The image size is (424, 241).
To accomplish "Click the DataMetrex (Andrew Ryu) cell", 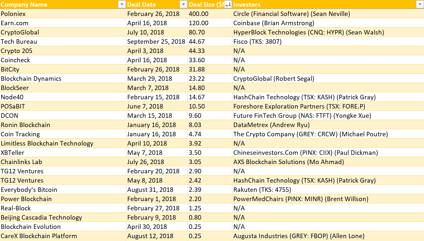I will coord(328,125).
